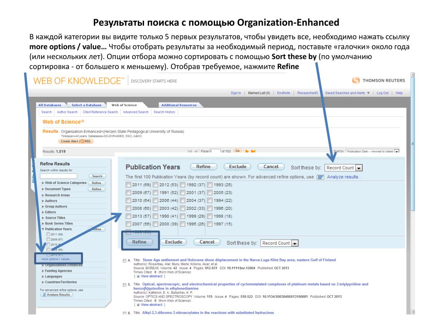425x319 pixels.
Task: Collapse the Publication Years section
Action: pyautogui.click(x=43, y=229)
